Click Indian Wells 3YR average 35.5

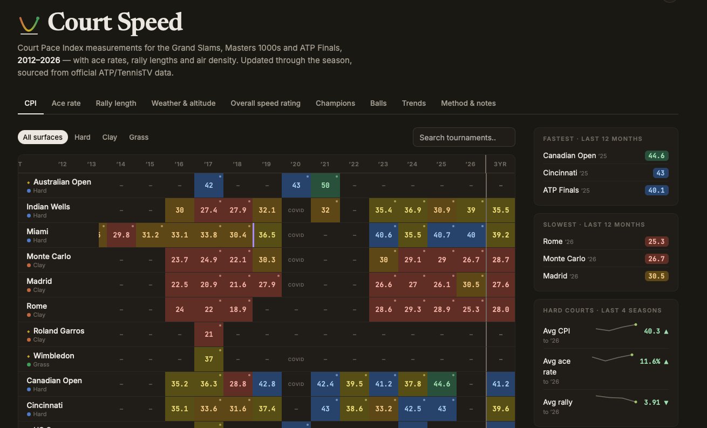point(501,210)
